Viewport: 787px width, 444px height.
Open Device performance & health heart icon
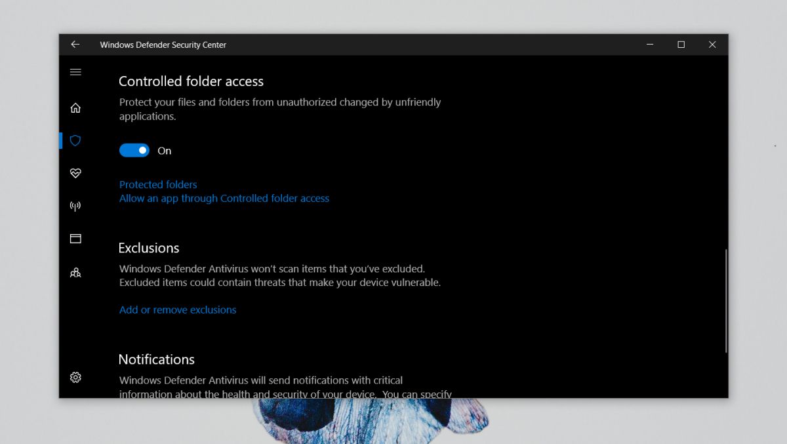point(75,173)
